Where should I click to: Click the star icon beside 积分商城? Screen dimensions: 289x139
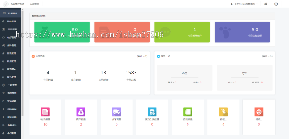3,109
